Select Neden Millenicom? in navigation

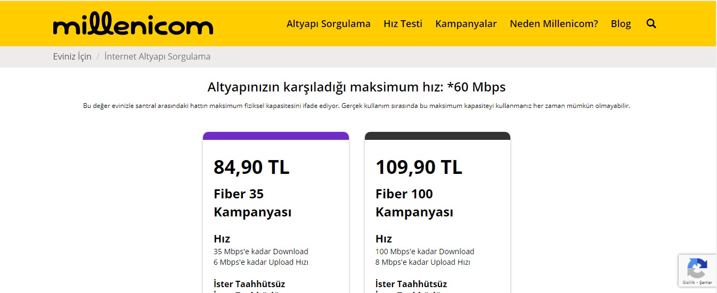click(x=553, y=24)
